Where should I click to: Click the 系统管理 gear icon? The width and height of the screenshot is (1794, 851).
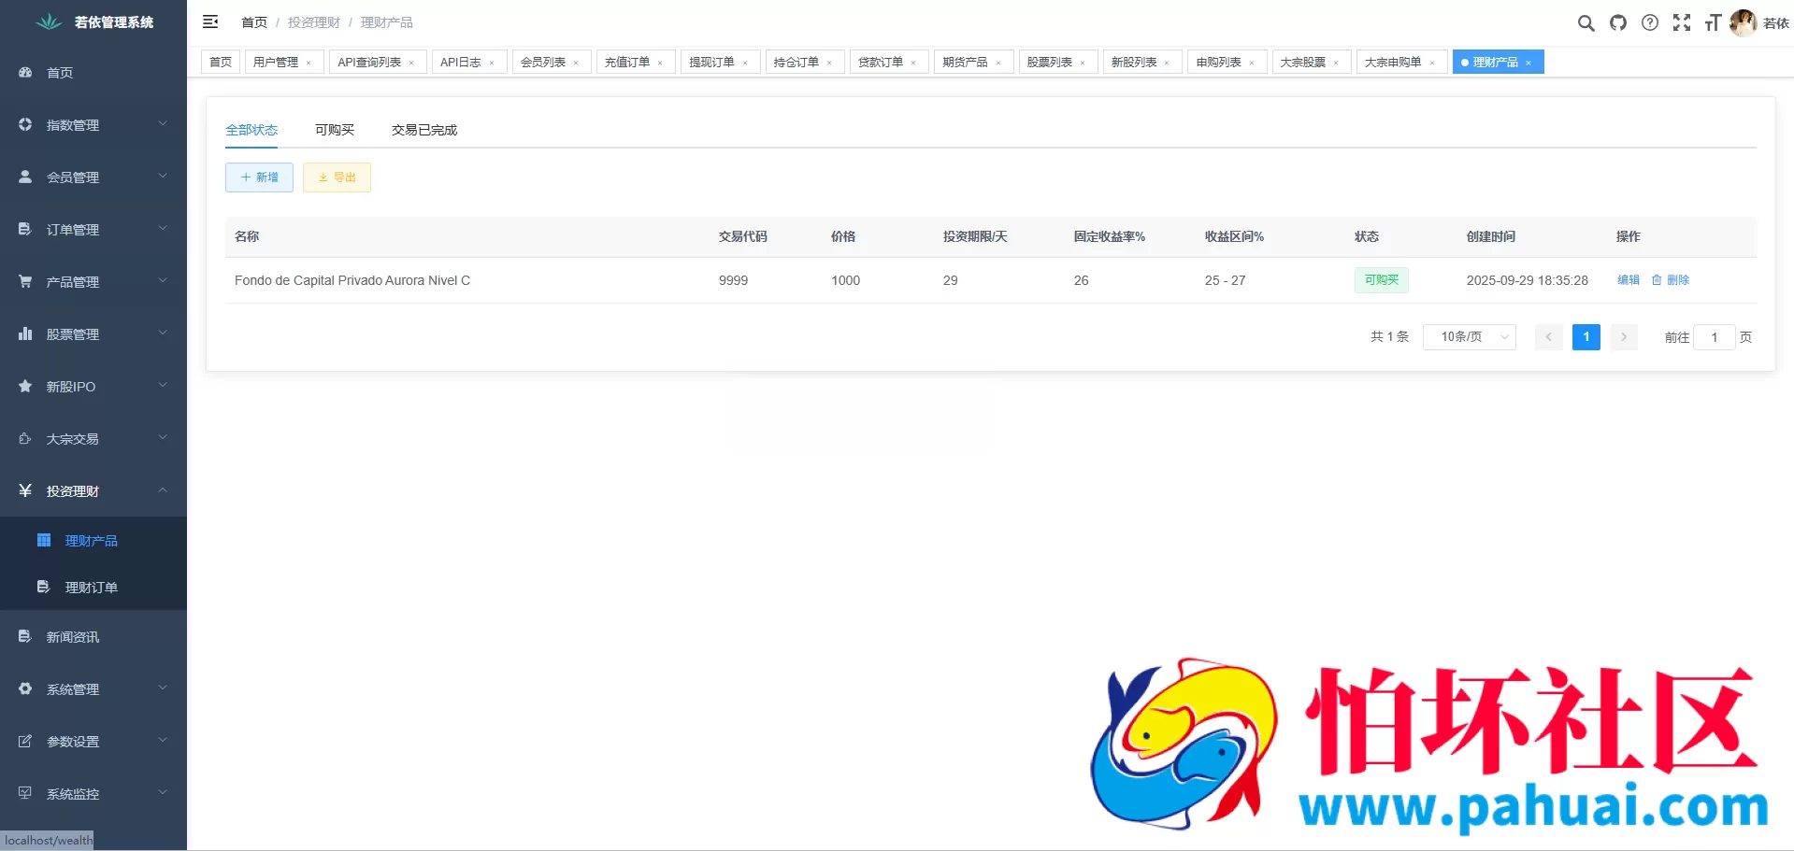click(x=25, y=688)
